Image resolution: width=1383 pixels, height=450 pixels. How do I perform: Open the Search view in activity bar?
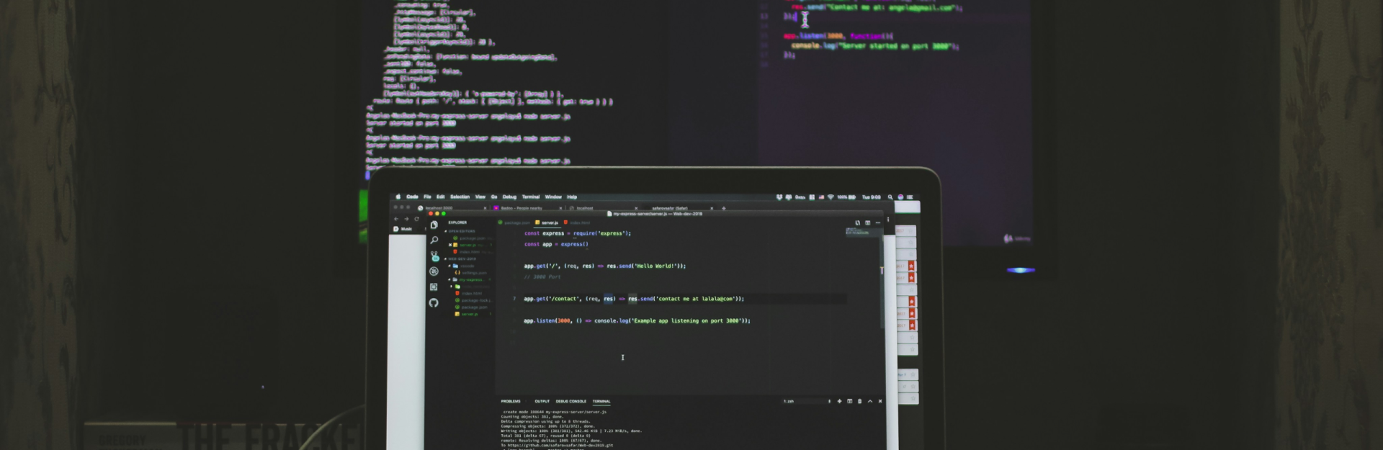[434, 240]
